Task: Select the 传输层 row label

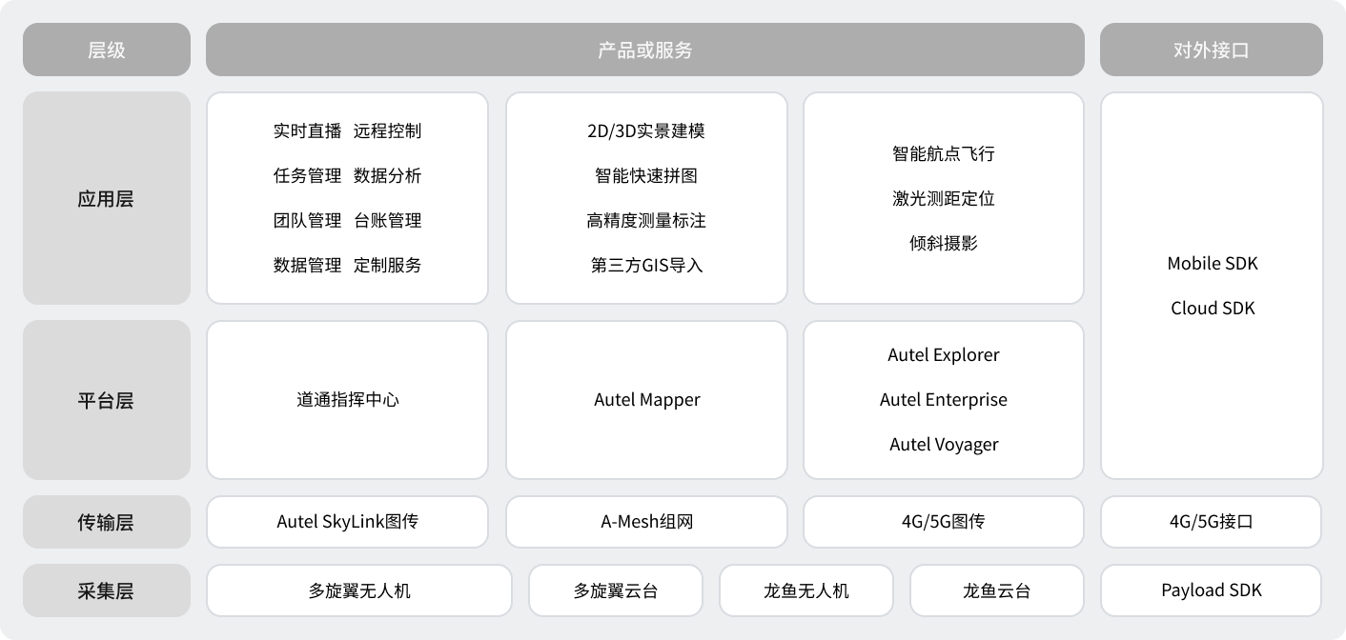Action: click(107, 522)
